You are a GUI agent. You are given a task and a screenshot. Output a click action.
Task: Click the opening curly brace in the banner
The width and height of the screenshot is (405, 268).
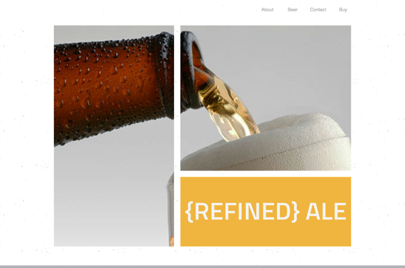[189, 212]
